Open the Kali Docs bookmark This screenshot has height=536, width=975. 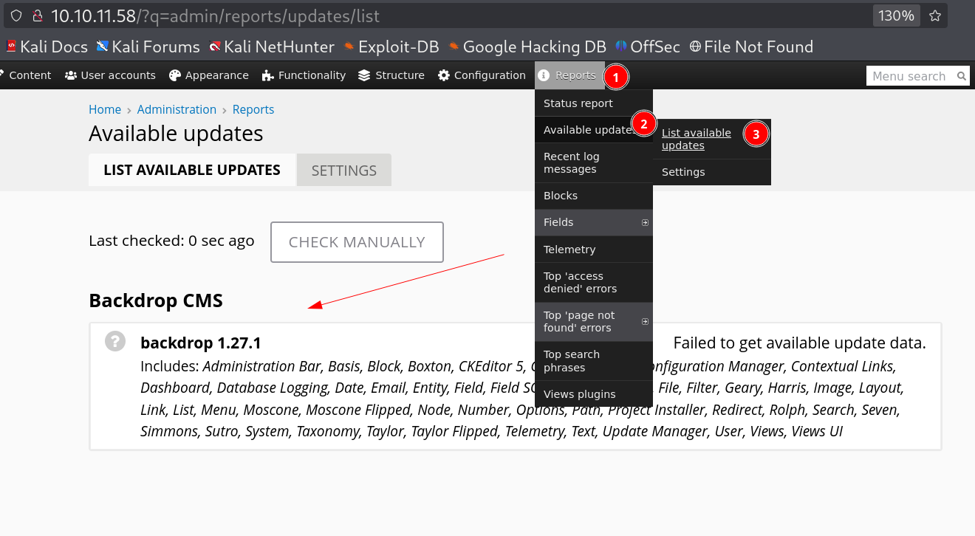47,47
